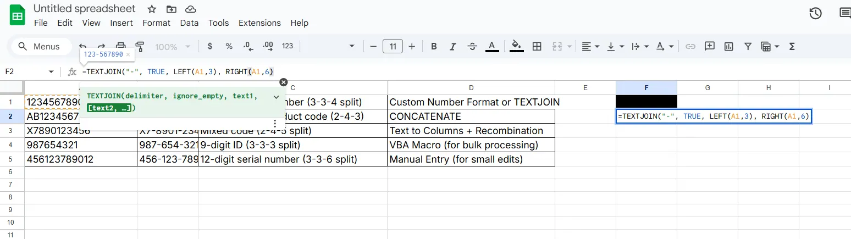
Task: Insert a comment via toolbar icon
Action: (x=710, y=47)
